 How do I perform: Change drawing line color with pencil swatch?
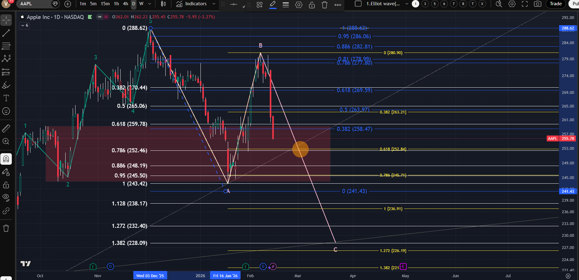click(273, 5)
